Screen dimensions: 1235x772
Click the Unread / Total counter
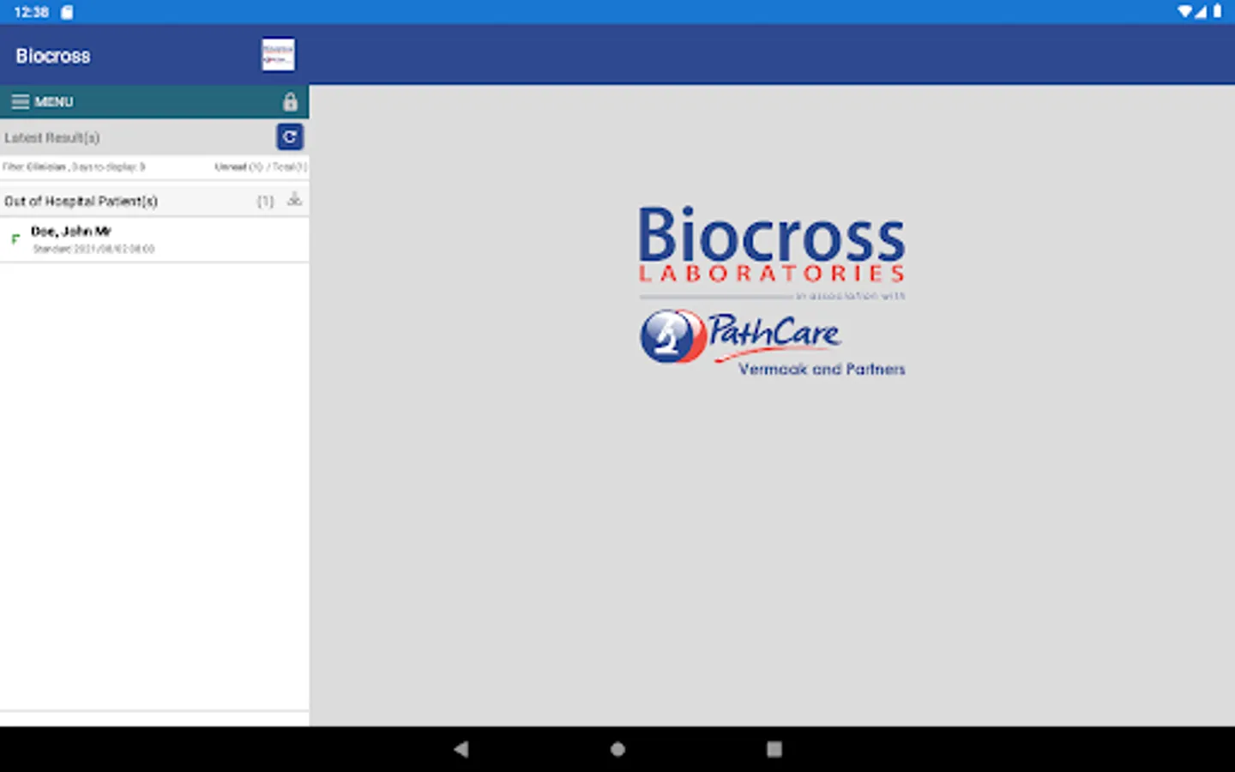[260, 166]
